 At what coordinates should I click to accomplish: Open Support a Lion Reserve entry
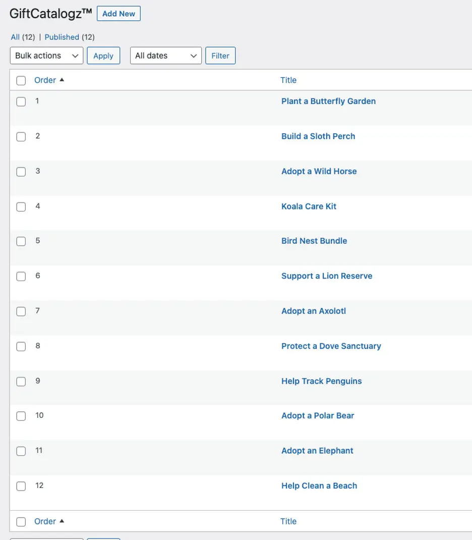pyautogui.click(x=327, y=276)
